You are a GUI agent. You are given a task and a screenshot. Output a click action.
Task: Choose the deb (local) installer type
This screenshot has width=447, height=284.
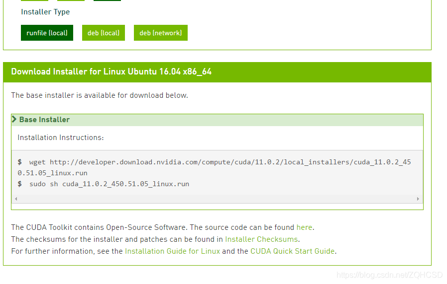104,33
